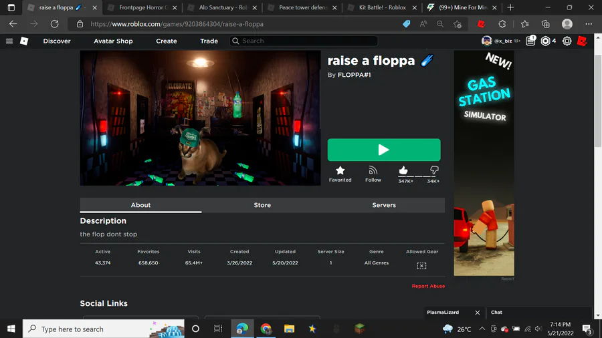602x338 pixels.
Task: Open browser profile avatar
Action: 567,24
